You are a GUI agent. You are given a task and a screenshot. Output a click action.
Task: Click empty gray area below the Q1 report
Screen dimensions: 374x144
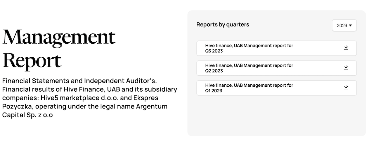pyautogui.click(x=276, y=116)
